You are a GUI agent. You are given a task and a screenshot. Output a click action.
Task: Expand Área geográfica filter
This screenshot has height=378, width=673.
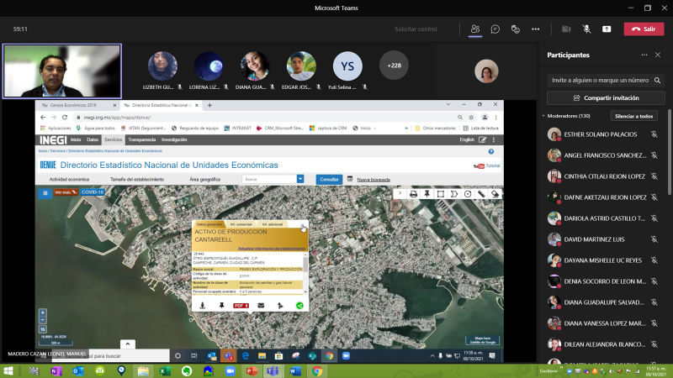pos(204,180)
